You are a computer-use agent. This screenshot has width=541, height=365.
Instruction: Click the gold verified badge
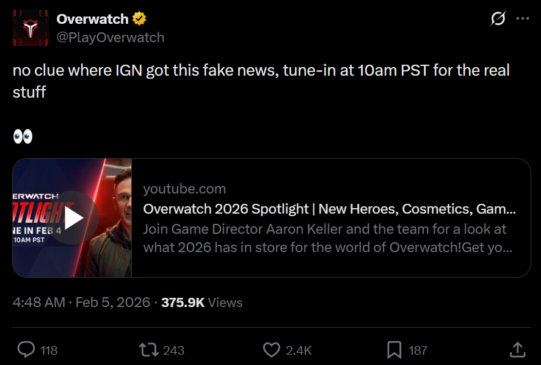point(139,19)
